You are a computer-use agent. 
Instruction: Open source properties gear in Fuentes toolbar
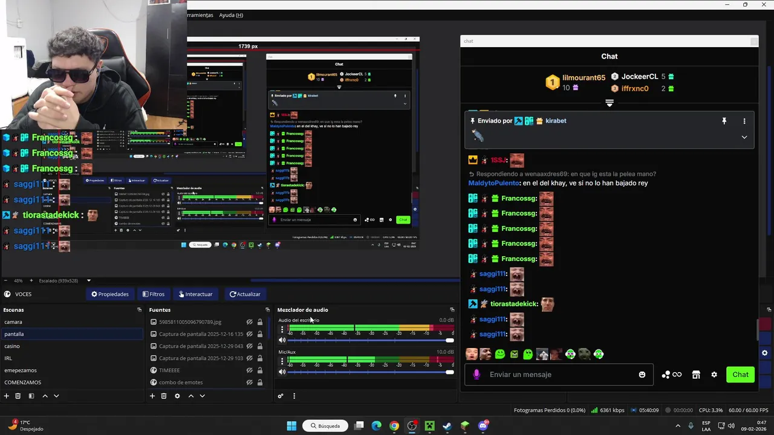pos(177,396)
